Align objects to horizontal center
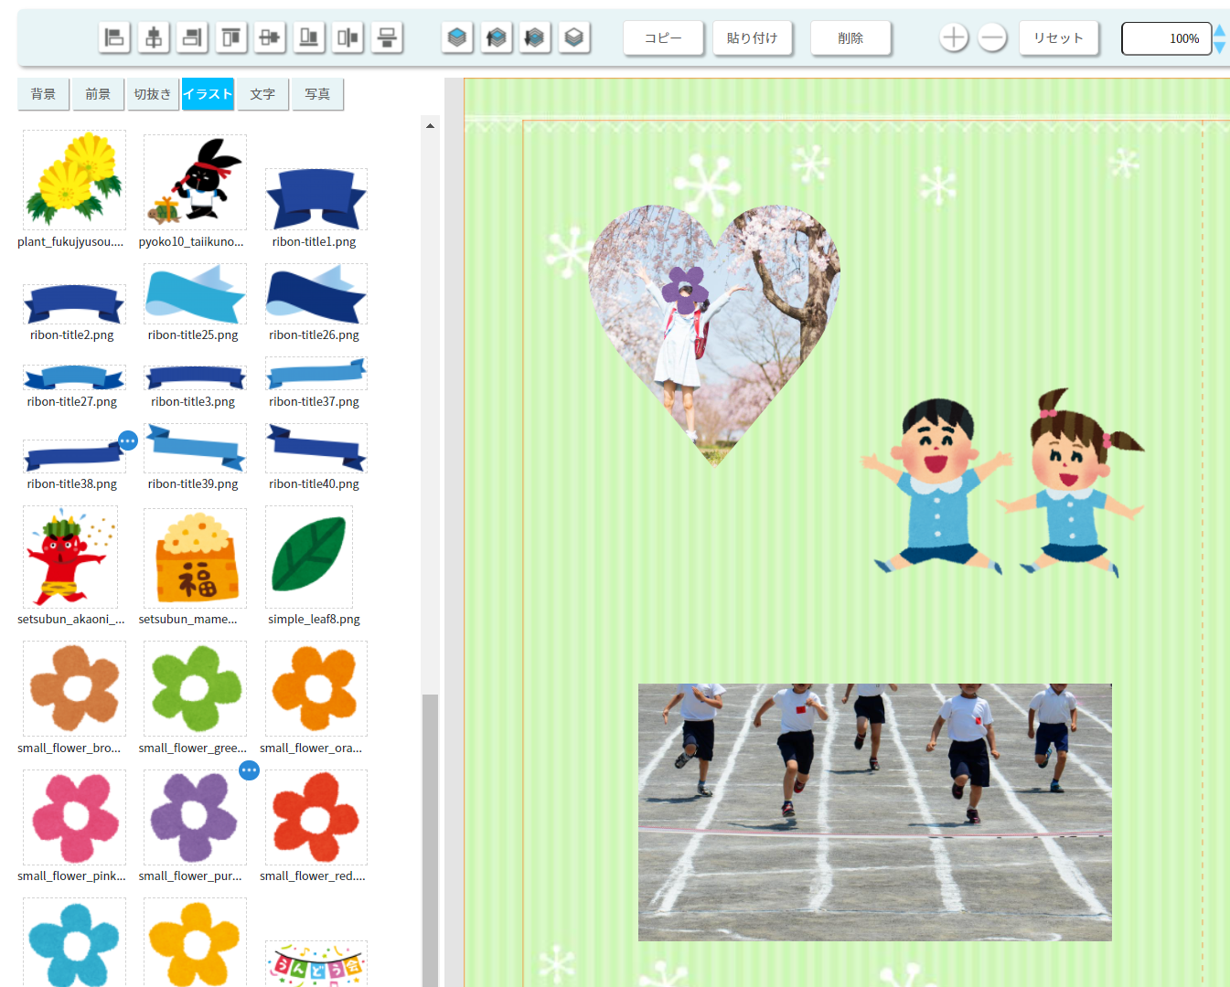 pos(154,37)
